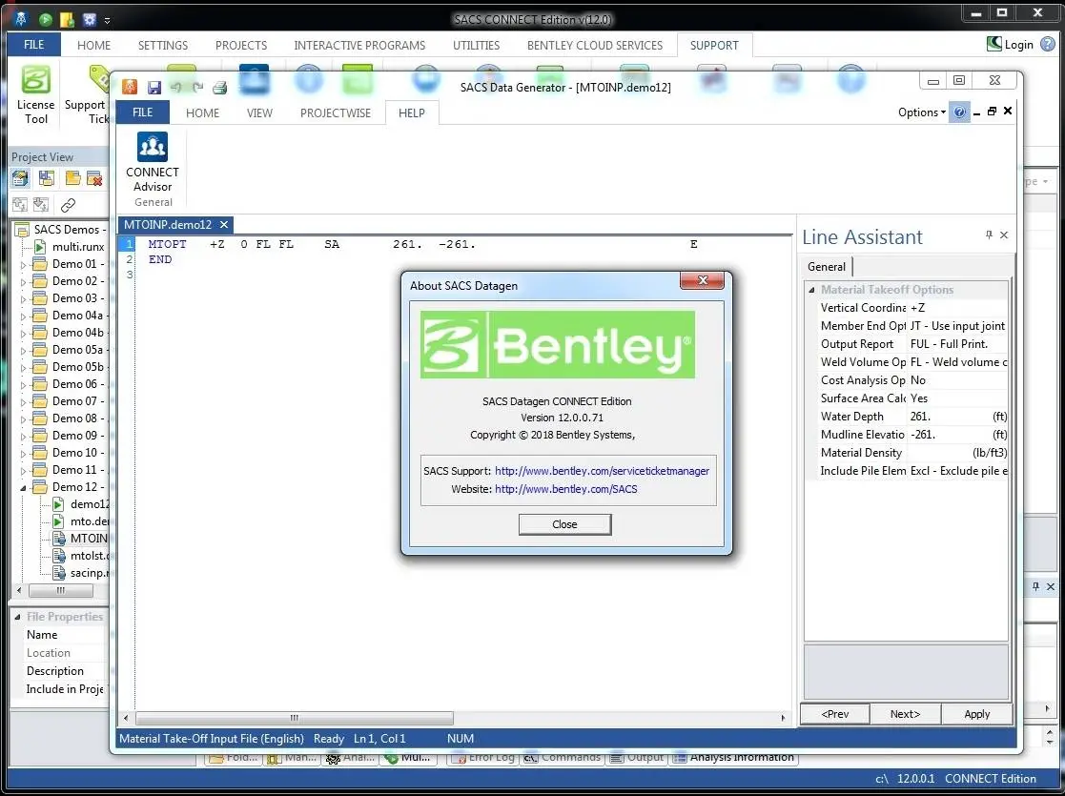Click Login in SACS main window
Screen dimensions: 1065x796
[1010, 44]
